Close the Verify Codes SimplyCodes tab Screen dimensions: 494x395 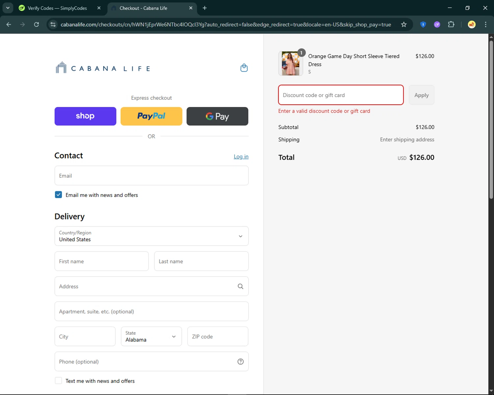coord(99,8)
